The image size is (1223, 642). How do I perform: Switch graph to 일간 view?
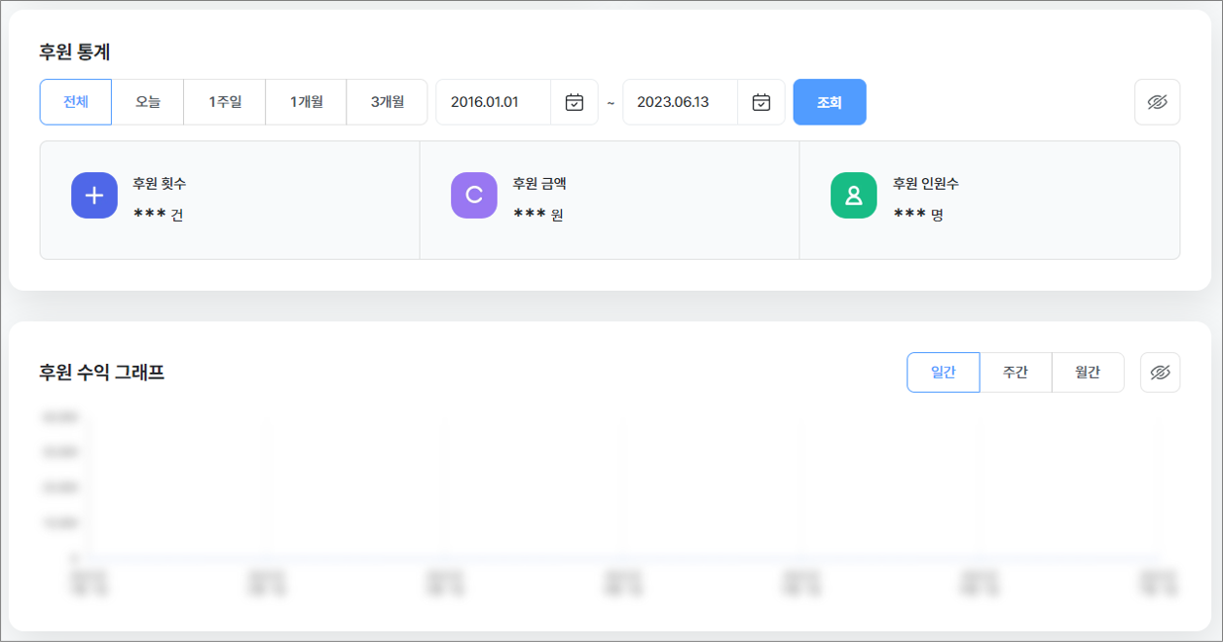[943, 373]
